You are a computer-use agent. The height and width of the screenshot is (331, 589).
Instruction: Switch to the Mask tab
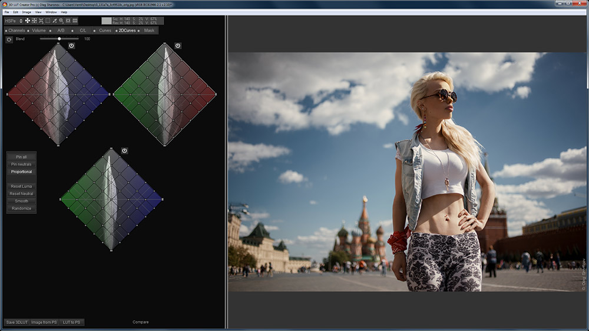point(149,30)
